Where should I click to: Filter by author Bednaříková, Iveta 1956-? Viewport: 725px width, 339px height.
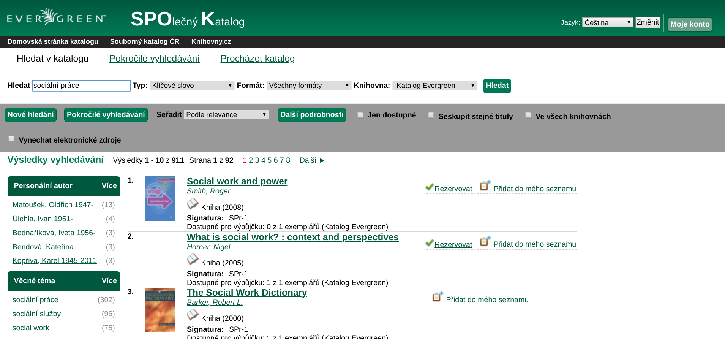click(54, 233)
